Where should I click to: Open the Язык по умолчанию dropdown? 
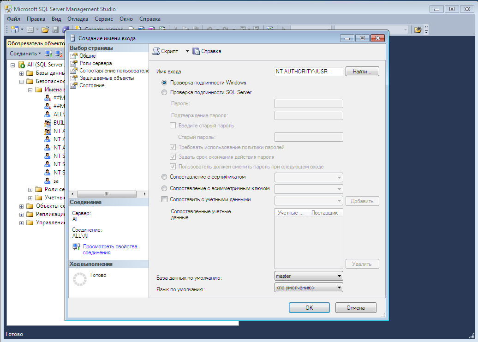(309, 288)
